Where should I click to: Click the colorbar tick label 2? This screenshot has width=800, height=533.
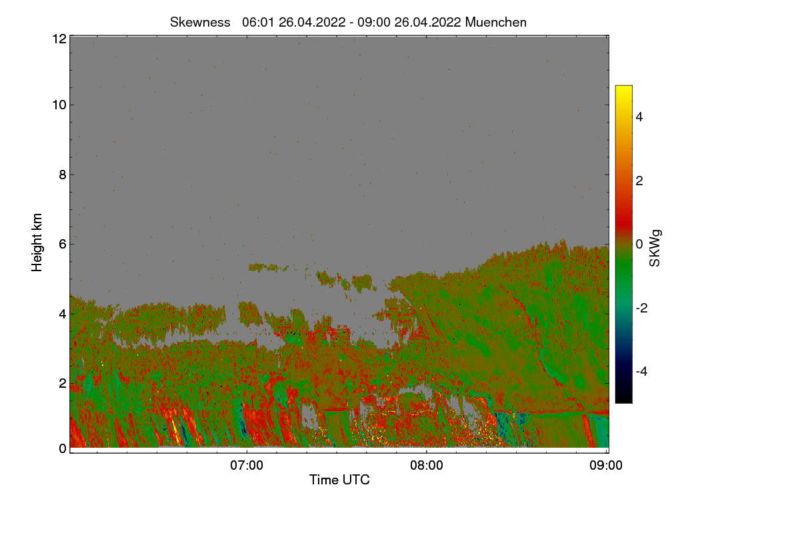click(639, 181)
